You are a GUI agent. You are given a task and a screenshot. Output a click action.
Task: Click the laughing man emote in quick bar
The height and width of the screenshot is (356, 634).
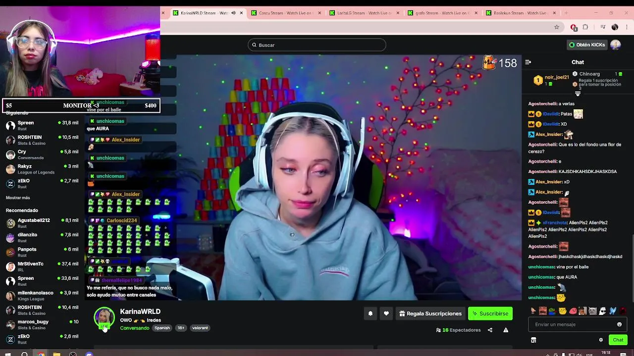[543, 311]
